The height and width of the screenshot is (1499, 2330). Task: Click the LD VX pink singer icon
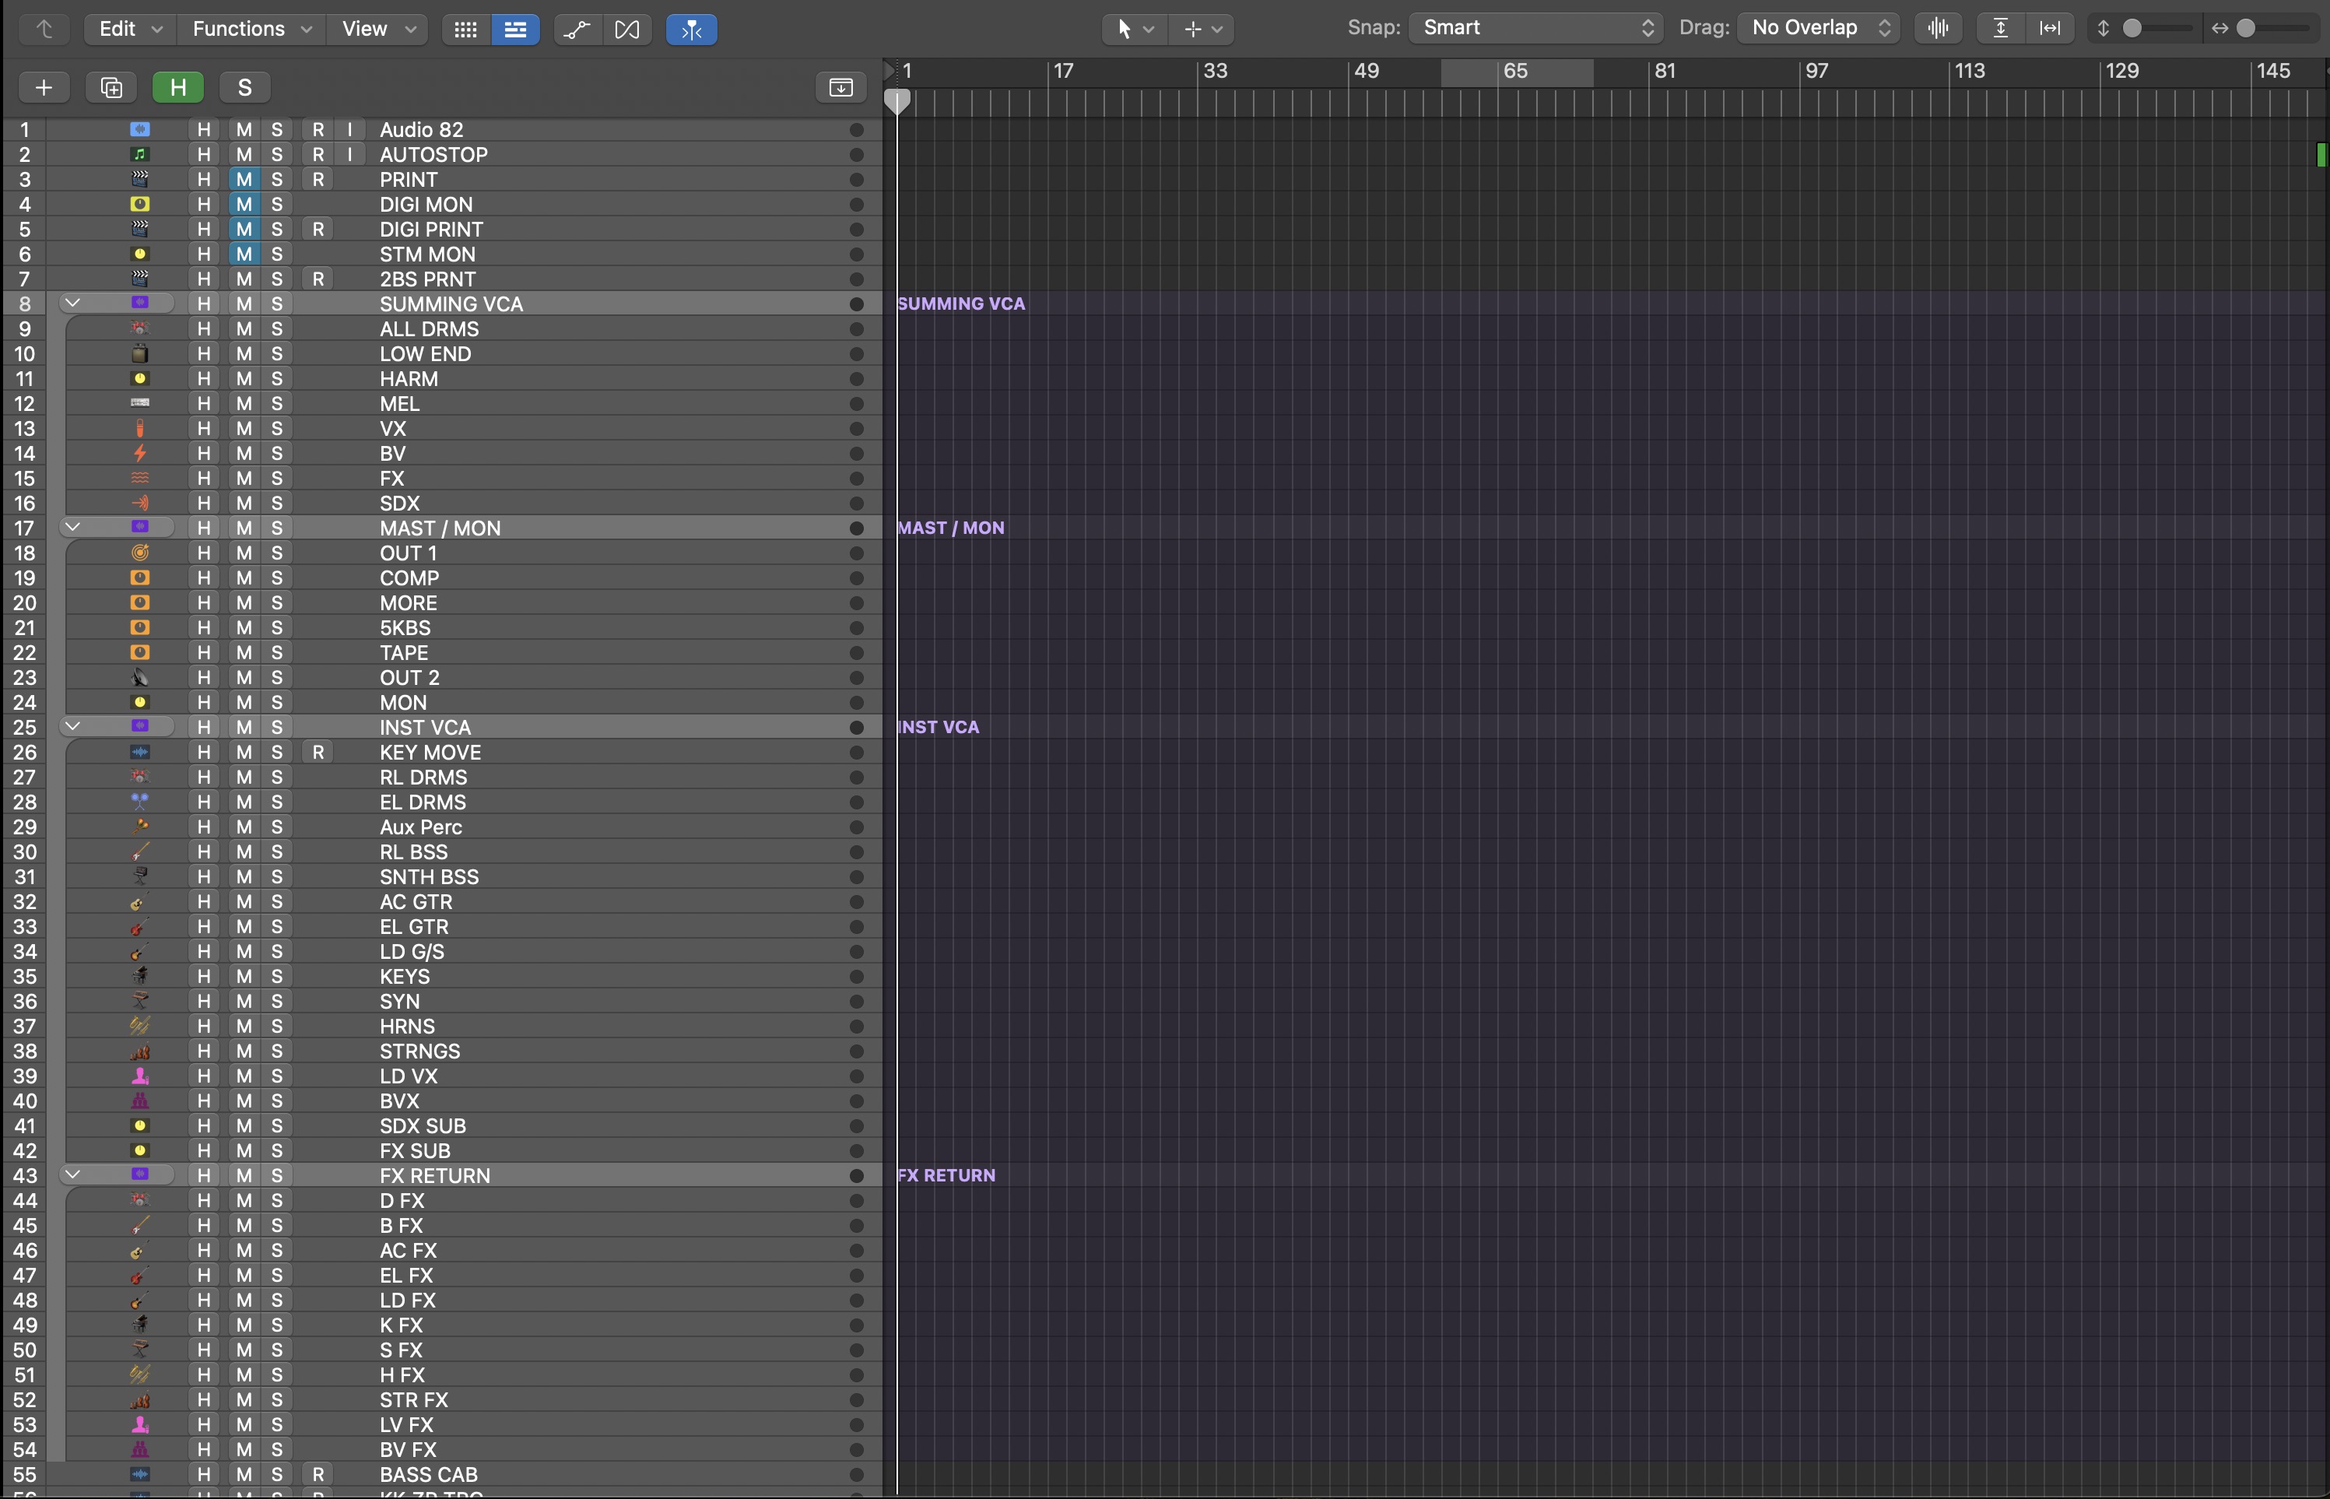[x=140, y=1076]
